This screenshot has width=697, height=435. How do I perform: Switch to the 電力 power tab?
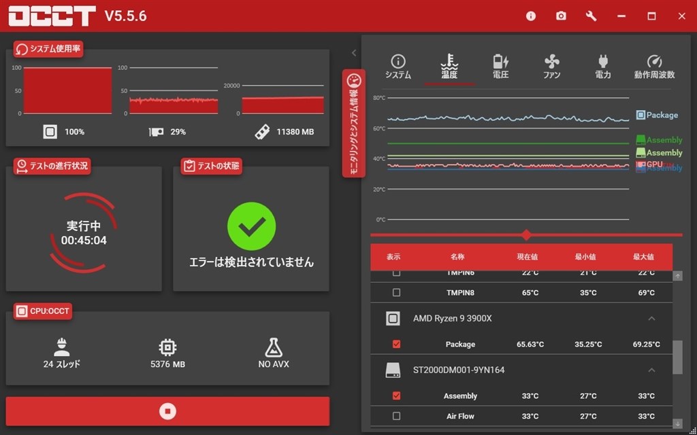pos(603,67)
